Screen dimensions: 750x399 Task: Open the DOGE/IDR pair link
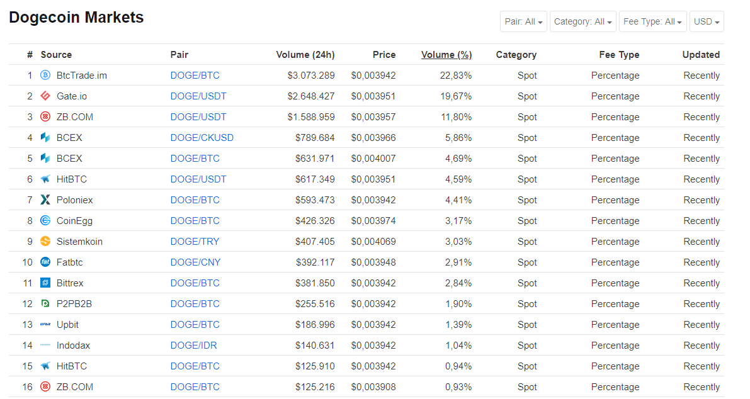[x=193, y=346]
